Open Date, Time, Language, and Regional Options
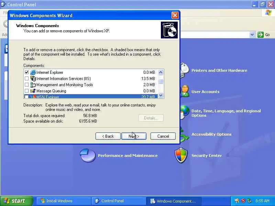Viewport: 275px width, 206px height. [226, 113]
